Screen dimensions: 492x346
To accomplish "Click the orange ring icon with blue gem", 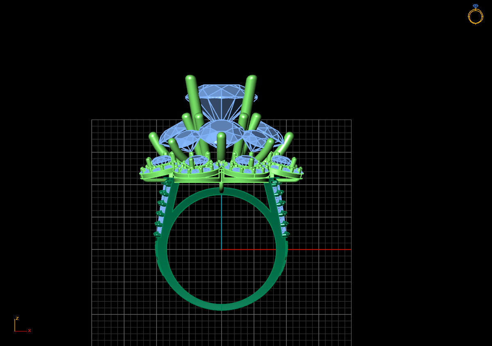I will point(475,14).
